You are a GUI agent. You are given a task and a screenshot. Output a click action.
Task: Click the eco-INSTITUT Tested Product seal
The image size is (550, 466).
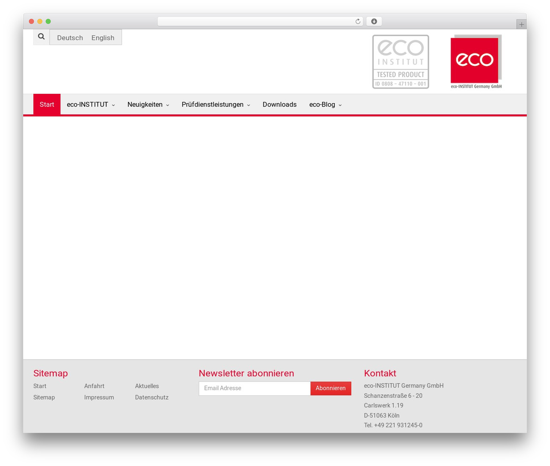click(400, 62)
